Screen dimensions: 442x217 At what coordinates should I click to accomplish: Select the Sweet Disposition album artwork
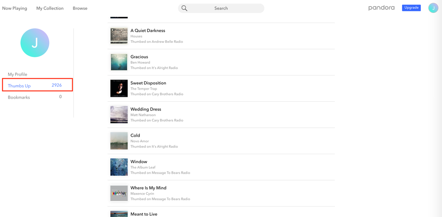[x=119, y=88]
